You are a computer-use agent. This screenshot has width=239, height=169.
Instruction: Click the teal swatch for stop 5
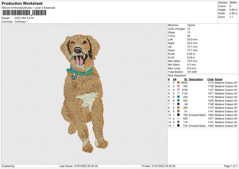click(x=179, y=96)
